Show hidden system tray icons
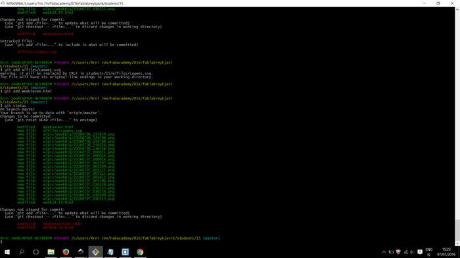This screenshot has width=460, height=258. [384, 252]
